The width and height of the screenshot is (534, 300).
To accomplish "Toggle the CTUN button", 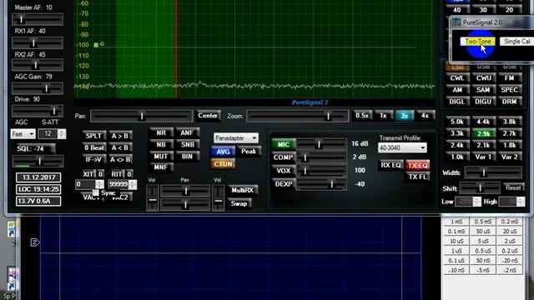I will 223,164.
